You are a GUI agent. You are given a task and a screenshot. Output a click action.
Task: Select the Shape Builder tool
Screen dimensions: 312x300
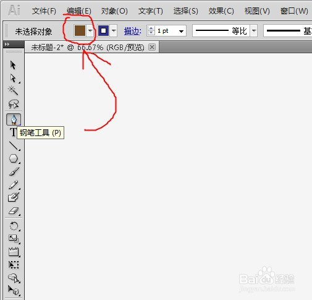click(14, 278)
